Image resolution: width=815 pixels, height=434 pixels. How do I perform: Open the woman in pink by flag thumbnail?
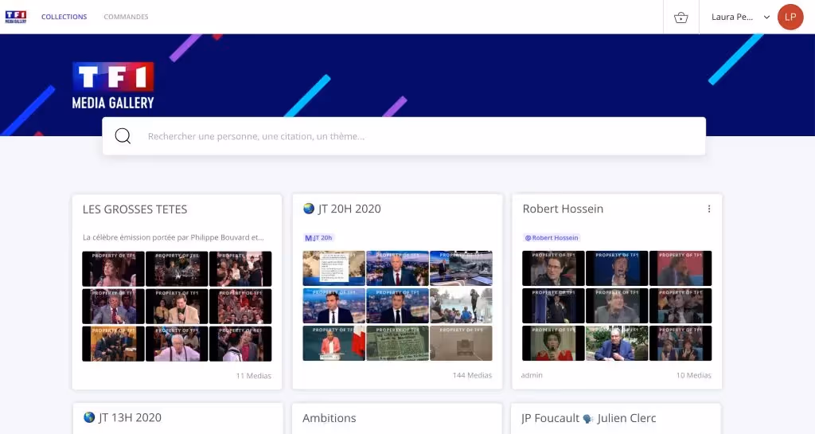tap(333, 343)
